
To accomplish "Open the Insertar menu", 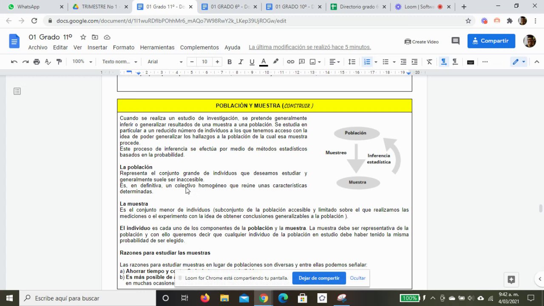I will [97, 48].
